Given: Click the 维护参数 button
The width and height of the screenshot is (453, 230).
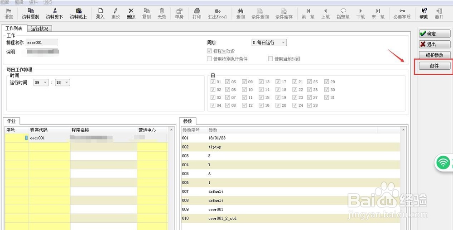Looking at the screenshot, I should pos(434,55).
